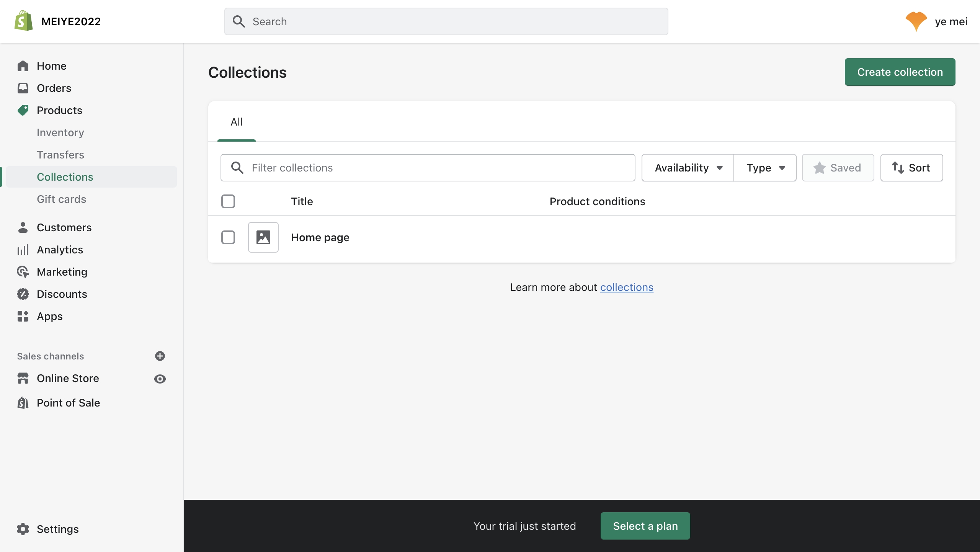Click the MEIYE2022 store name

71,21
